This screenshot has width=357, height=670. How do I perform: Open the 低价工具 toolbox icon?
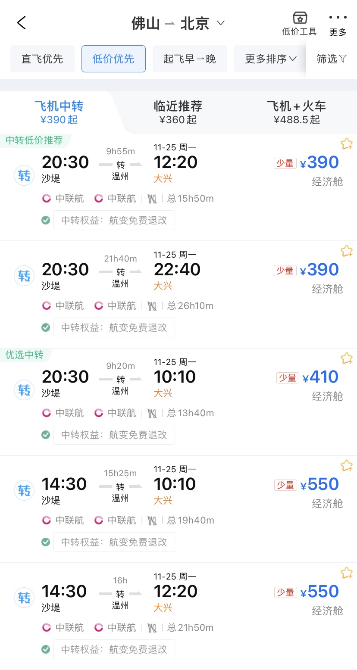coord(300,18)
